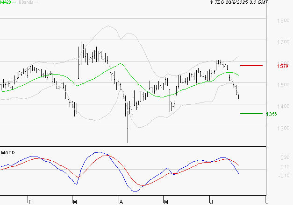The image size is (293, 205).
Task: Click the TEC 20/6/2025 copyright text
Action: click(239, 2)
